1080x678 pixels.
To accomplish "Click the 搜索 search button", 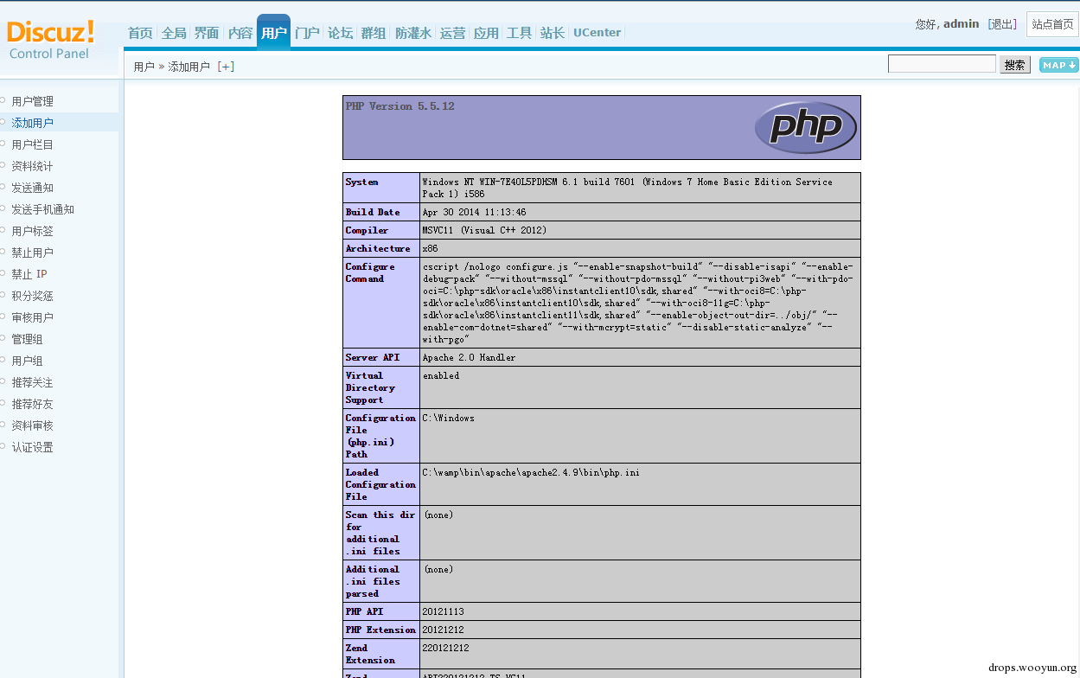I will click(x=1015, y=65).
